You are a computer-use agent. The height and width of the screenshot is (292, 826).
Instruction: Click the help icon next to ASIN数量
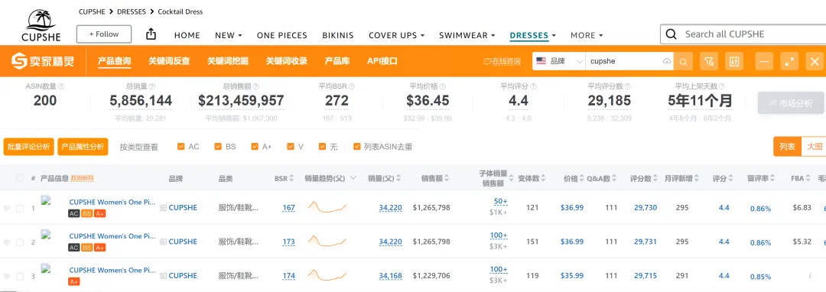click(x=61, y=86)
